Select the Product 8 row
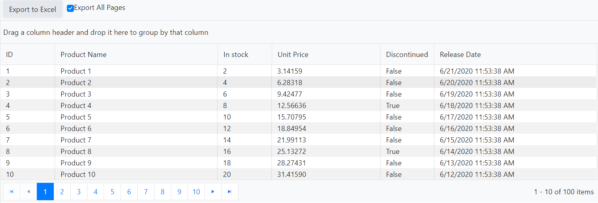 (298, 152)
